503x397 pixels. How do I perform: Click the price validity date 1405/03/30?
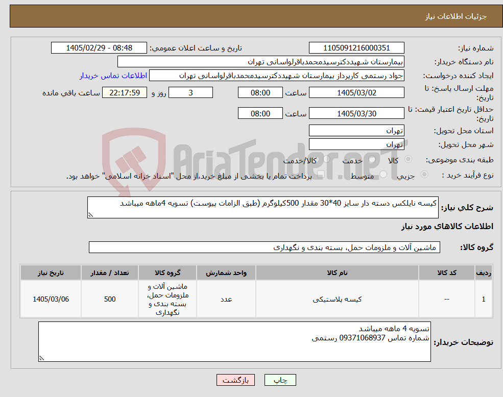(x=356, y=113)
